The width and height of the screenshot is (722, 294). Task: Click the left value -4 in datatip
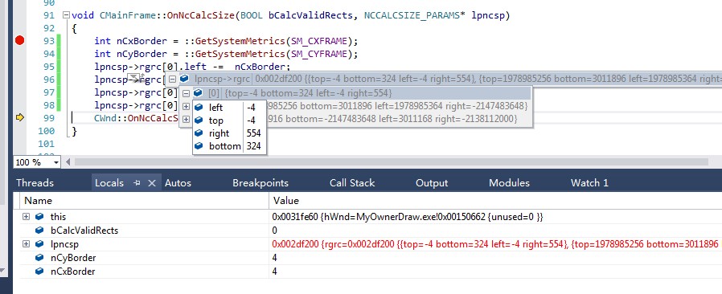[251, 107]
